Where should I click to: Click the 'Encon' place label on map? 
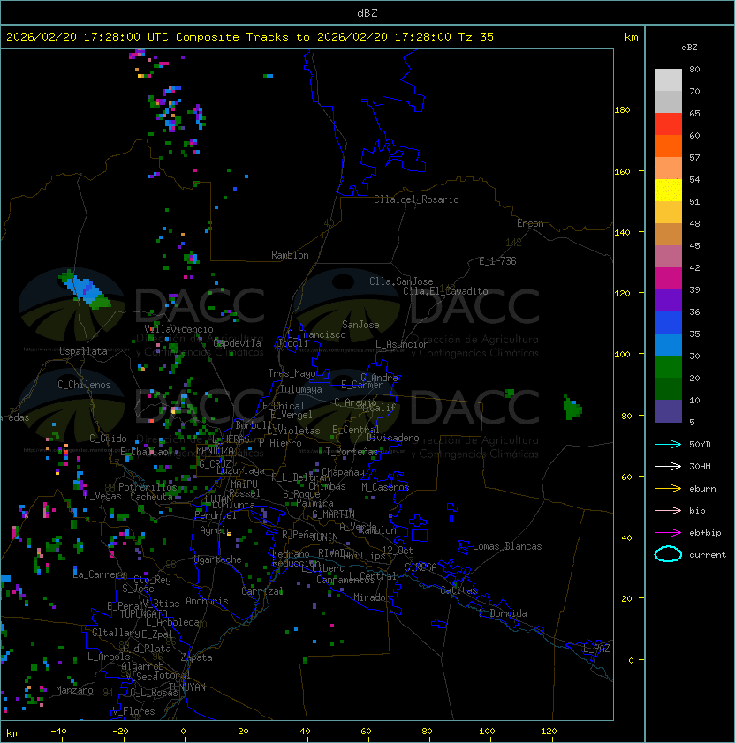(x=530, y=223)
